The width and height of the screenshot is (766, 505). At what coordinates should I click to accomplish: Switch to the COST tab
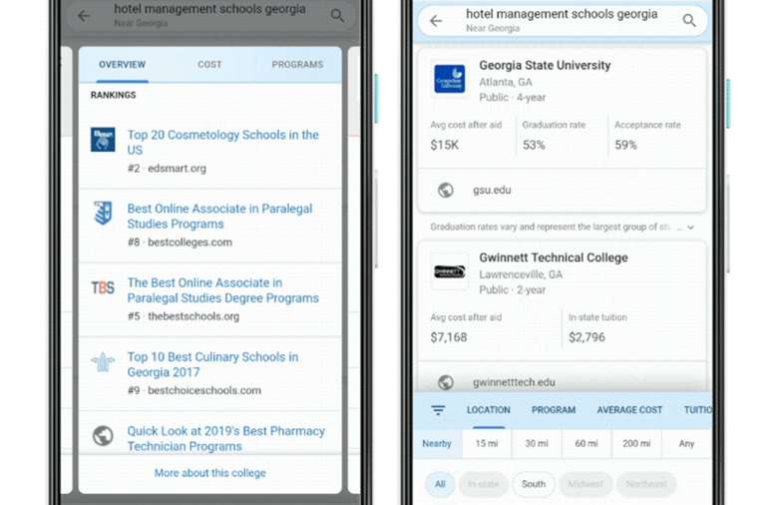[209, 65]
